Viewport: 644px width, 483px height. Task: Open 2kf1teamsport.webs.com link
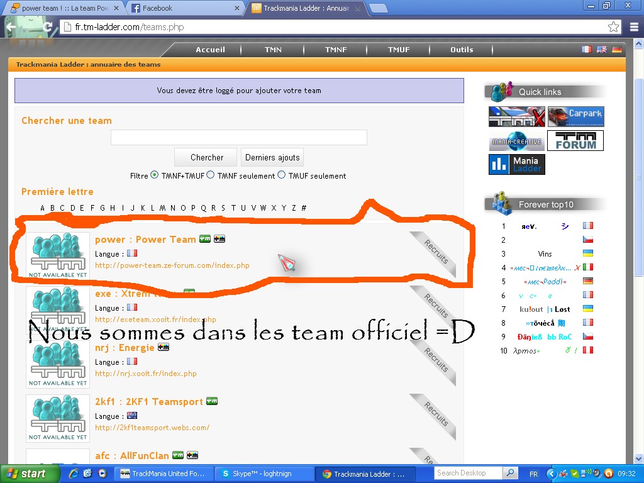click(x=152, y=428)
